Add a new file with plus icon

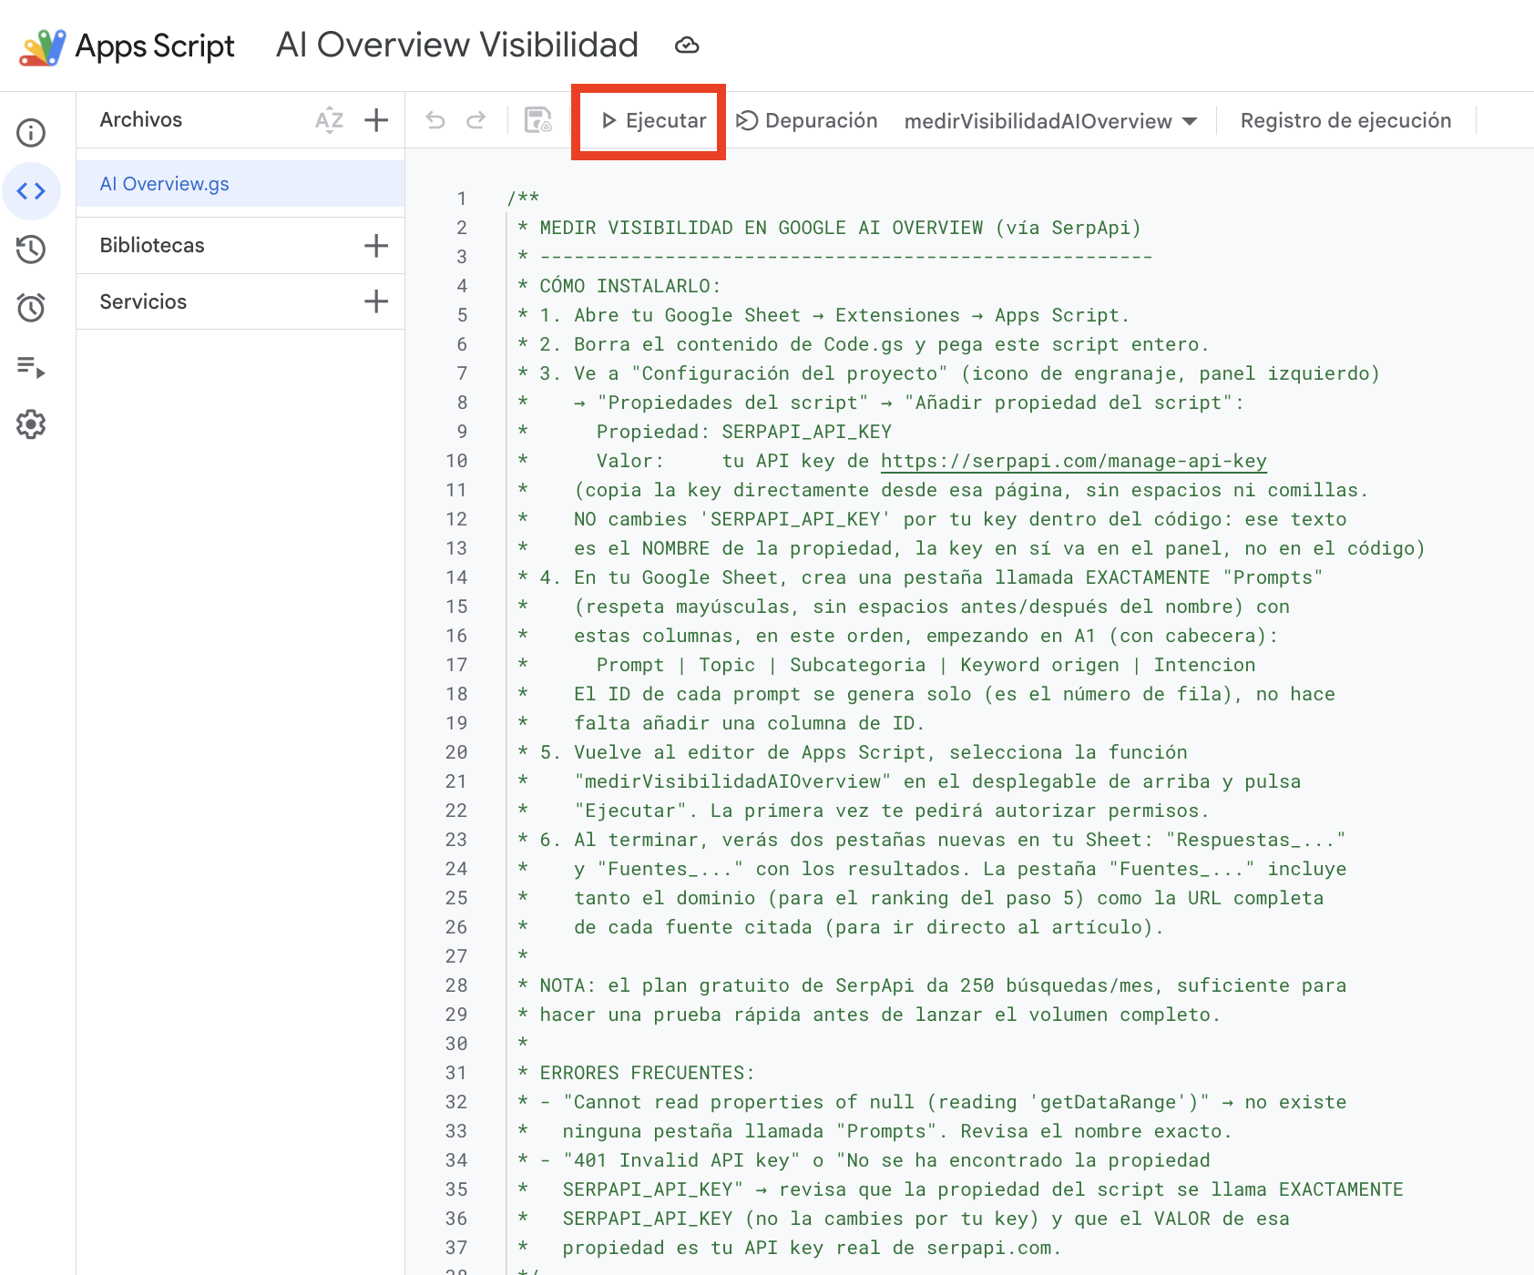point(376,120)
